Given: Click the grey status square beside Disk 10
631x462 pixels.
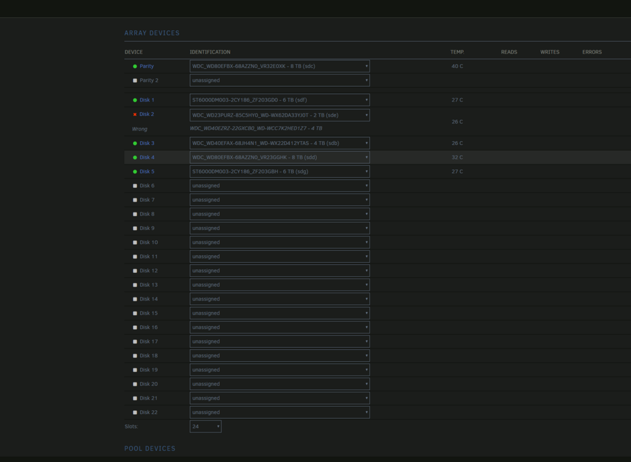Looking at the screenshot, I should tap(135, 243).
